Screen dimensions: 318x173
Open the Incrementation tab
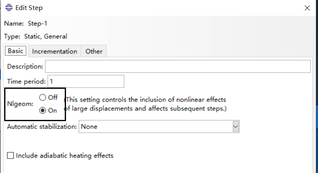pyautogui.click(x=54, y=51)
